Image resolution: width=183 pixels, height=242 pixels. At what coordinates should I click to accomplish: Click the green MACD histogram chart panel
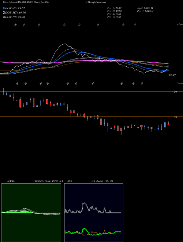tap(31, 213)
